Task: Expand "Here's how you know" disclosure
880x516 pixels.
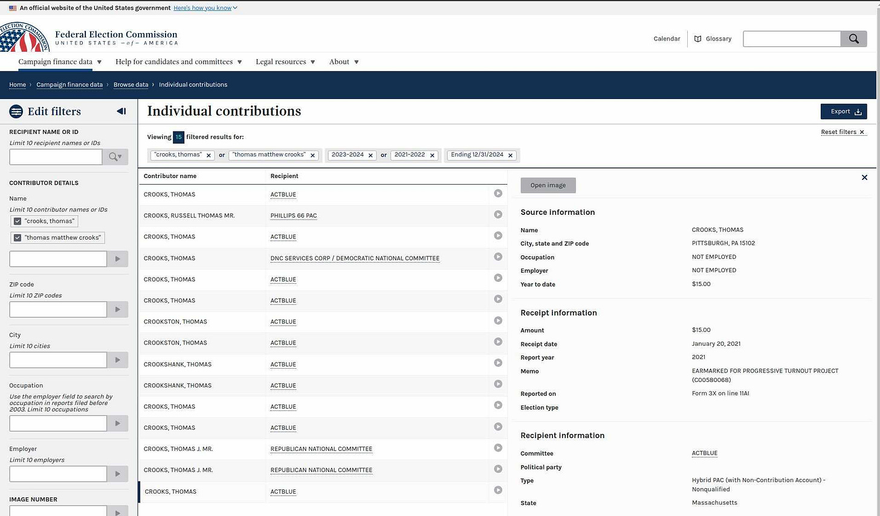Action: [x=205, y=8]
